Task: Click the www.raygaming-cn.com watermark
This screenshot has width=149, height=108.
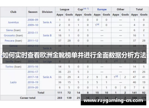Action: 113,101
